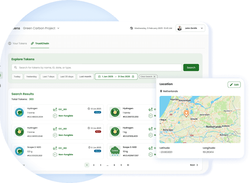Click John Smith's profile avatar

click(180, 28)
